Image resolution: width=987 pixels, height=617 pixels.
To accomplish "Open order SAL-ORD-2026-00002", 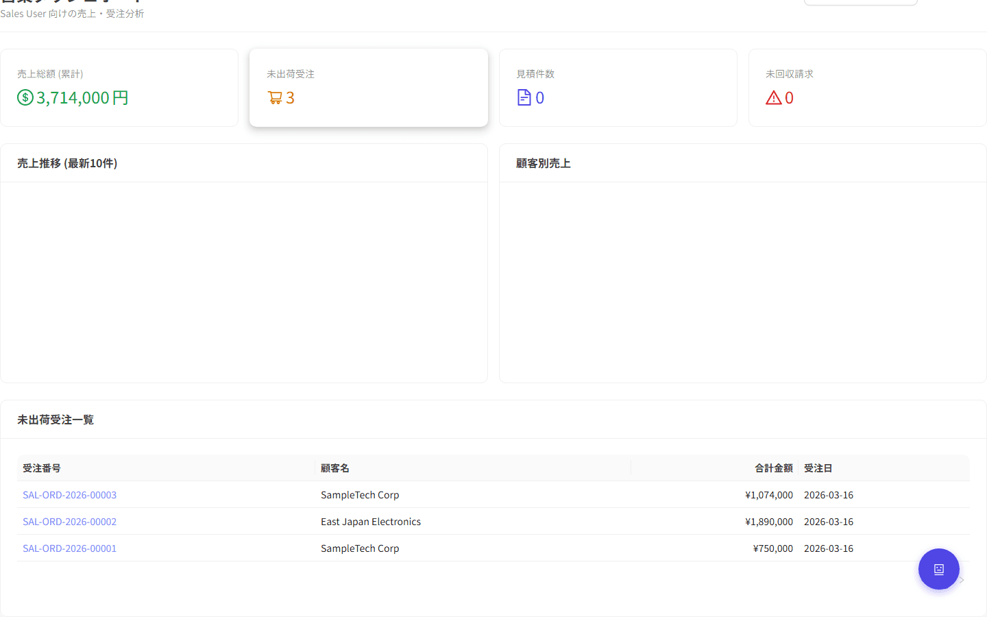I will coord(69,522).
